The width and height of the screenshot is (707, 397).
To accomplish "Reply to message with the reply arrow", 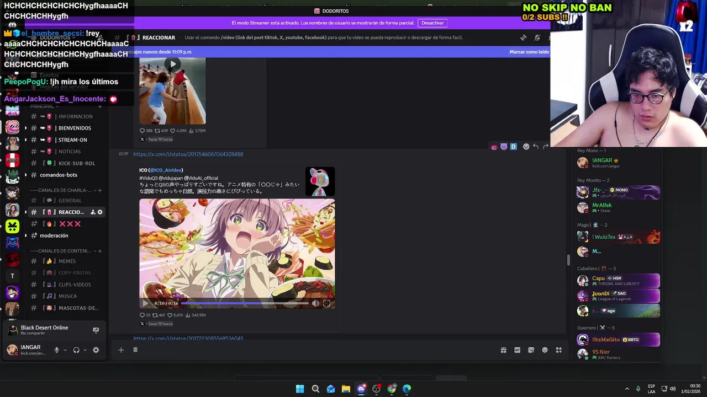I will point(536,147).
